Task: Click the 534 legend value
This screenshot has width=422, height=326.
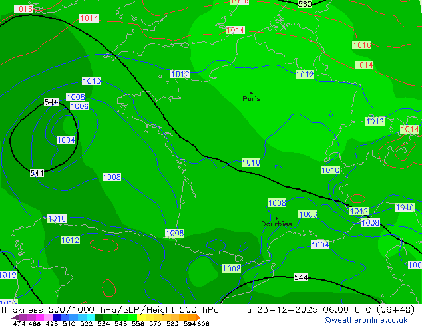Action: click(x=103, y=323)
